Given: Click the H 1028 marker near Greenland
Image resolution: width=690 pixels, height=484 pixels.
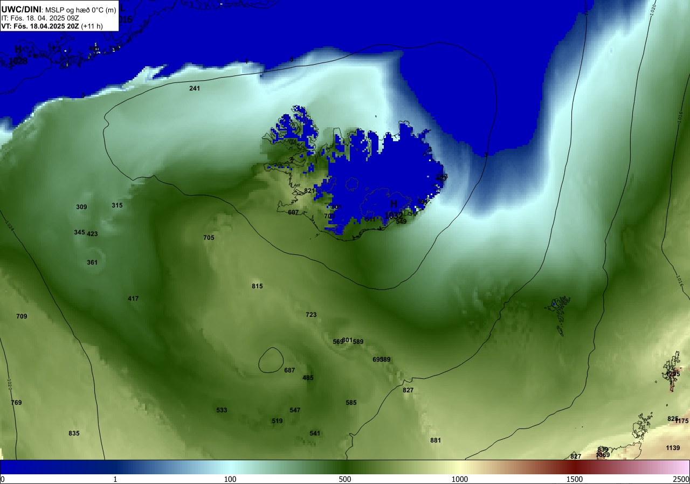Looking at the screenshot, I should click(18, 56).
